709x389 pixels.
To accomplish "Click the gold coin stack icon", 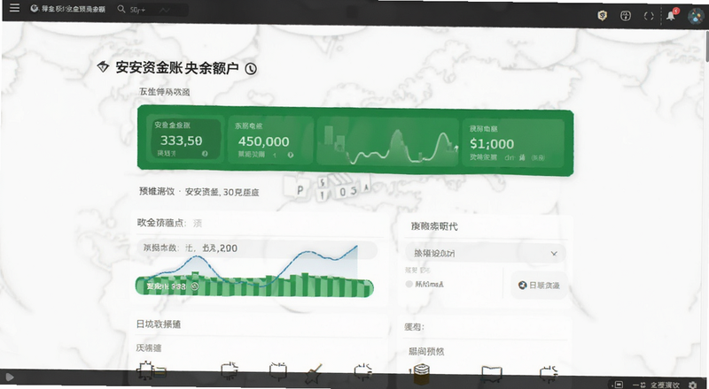I will point(420,372).
